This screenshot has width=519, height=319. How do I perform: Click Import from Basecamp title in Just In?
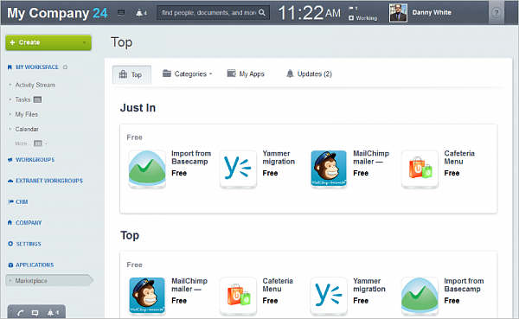click(x=191, y=157)
